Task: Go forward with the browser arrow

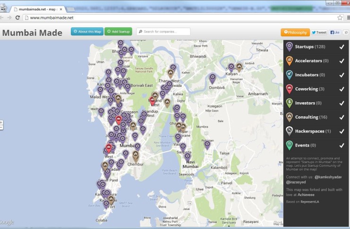Action: click(x=9, y=17)
